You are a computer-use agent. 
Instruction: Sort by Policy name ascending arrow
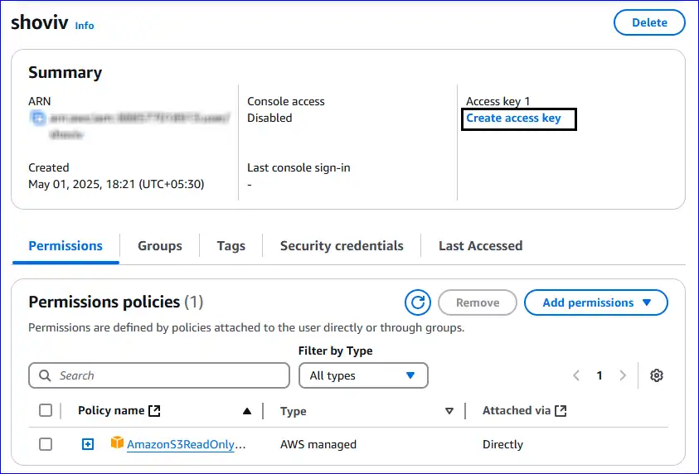pyautogui.click(x=247, y=411)
